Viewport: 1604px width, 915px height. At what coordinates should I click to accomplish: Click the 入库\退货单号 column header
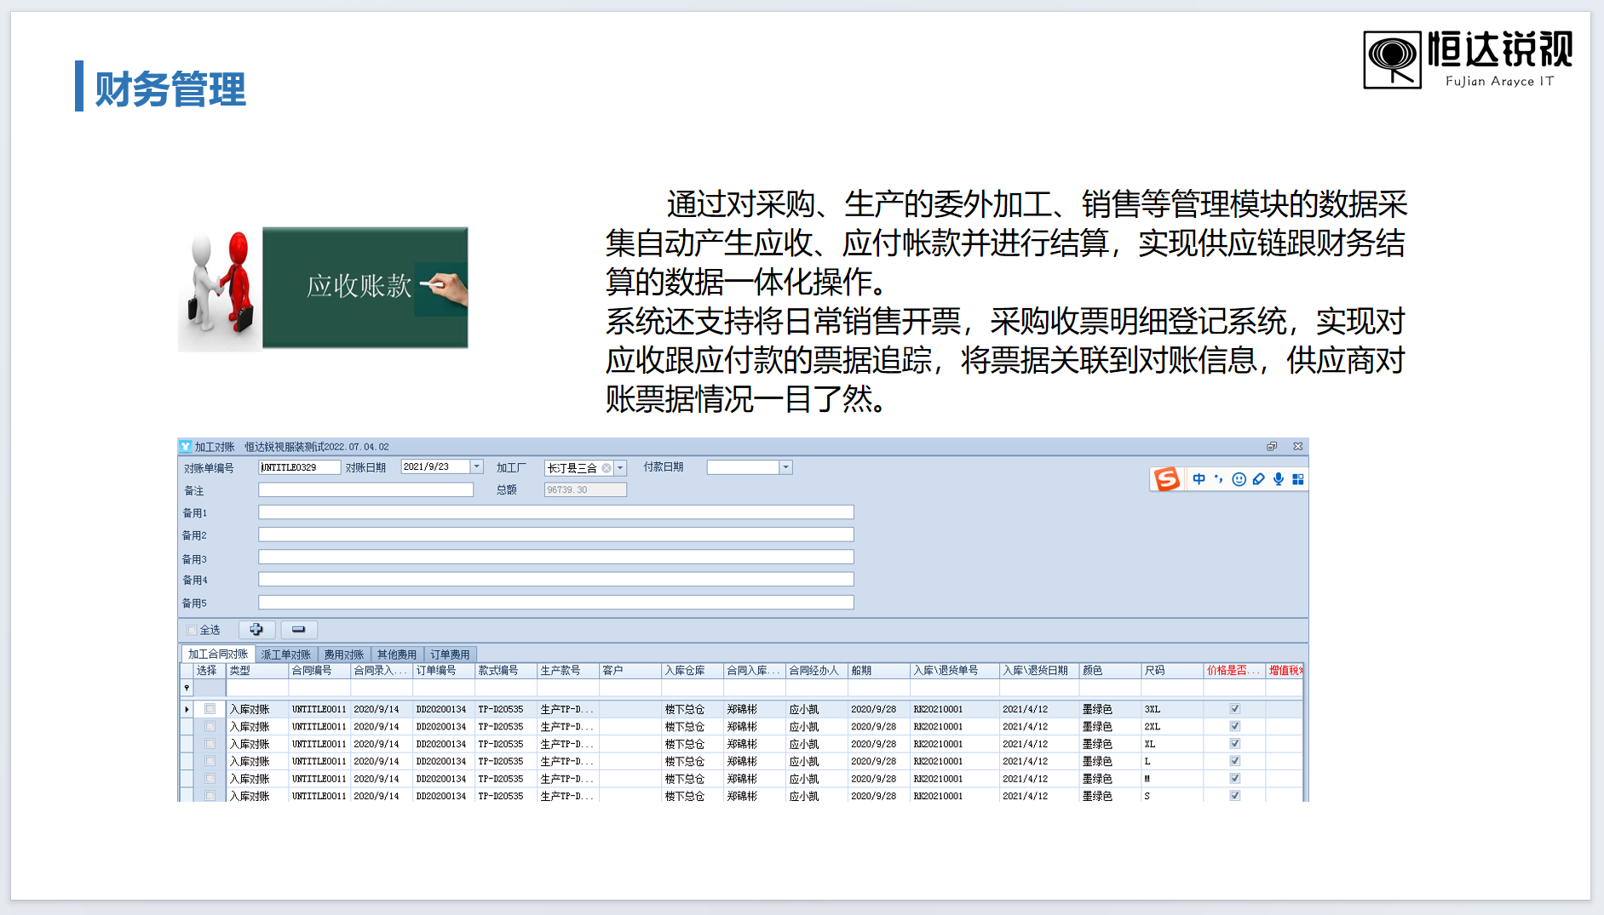955,671
